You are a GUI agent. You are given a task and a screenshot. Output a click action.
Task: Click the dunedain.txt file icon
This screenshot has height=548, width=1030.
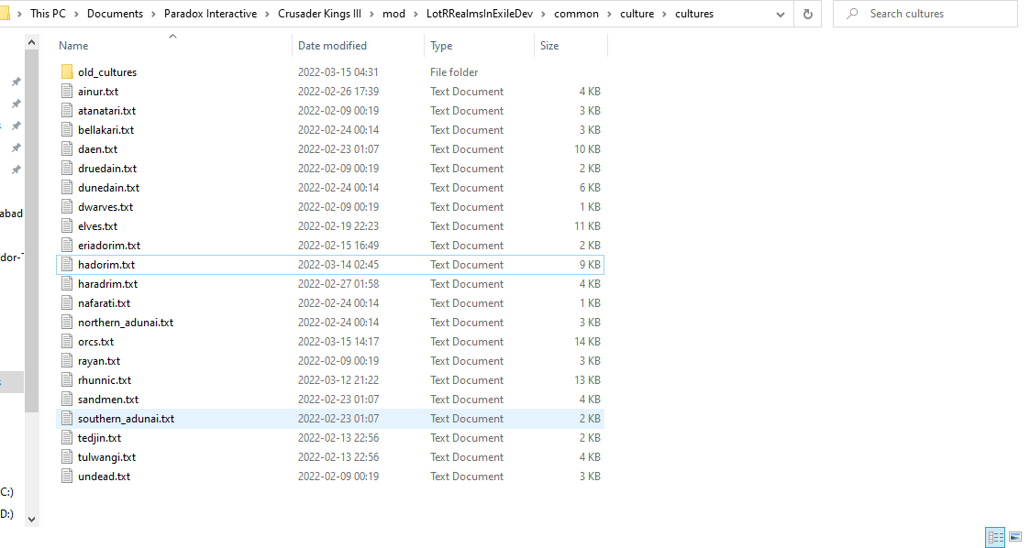[x=67, y=188]
